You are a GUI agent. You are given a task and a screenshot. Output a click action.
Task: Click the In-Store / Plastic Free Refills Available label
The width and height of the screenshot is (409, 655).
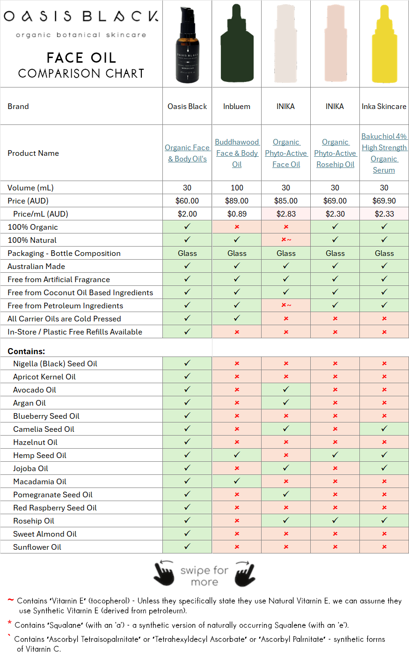(x=75, y=332)
